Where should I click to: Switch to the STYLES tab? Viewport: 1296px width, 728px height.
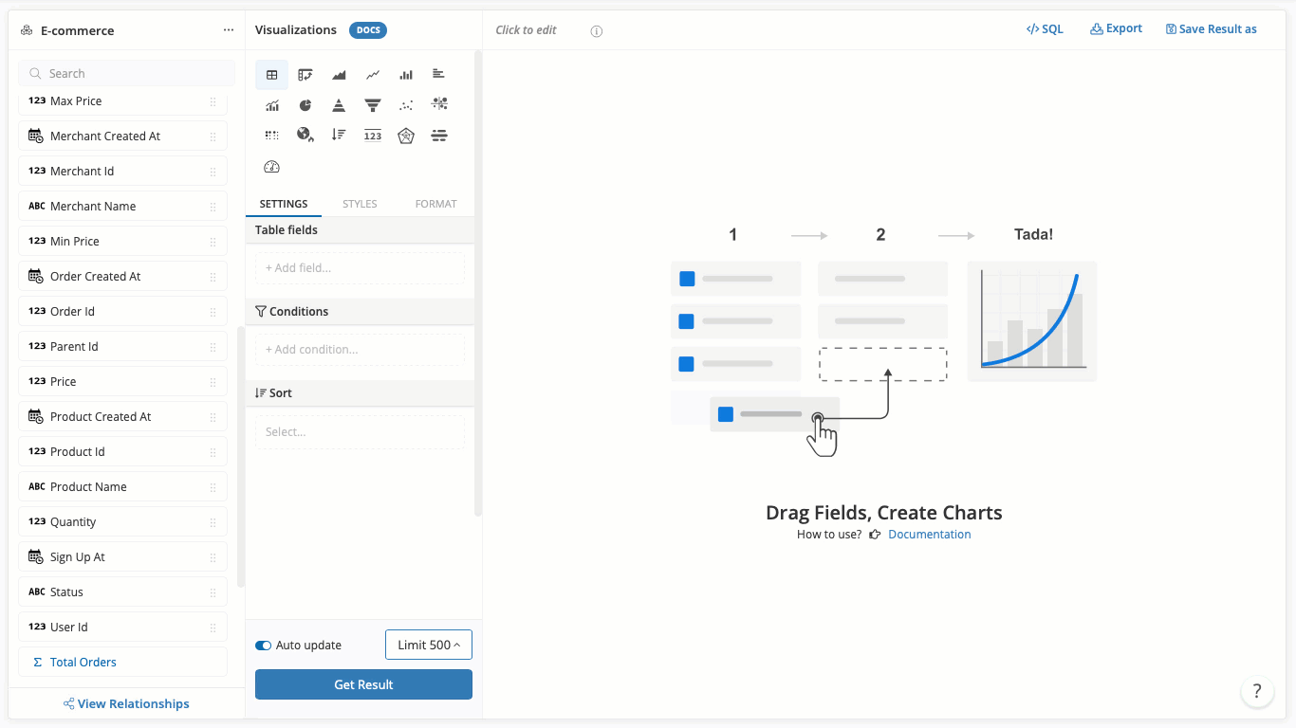[360, 204]
